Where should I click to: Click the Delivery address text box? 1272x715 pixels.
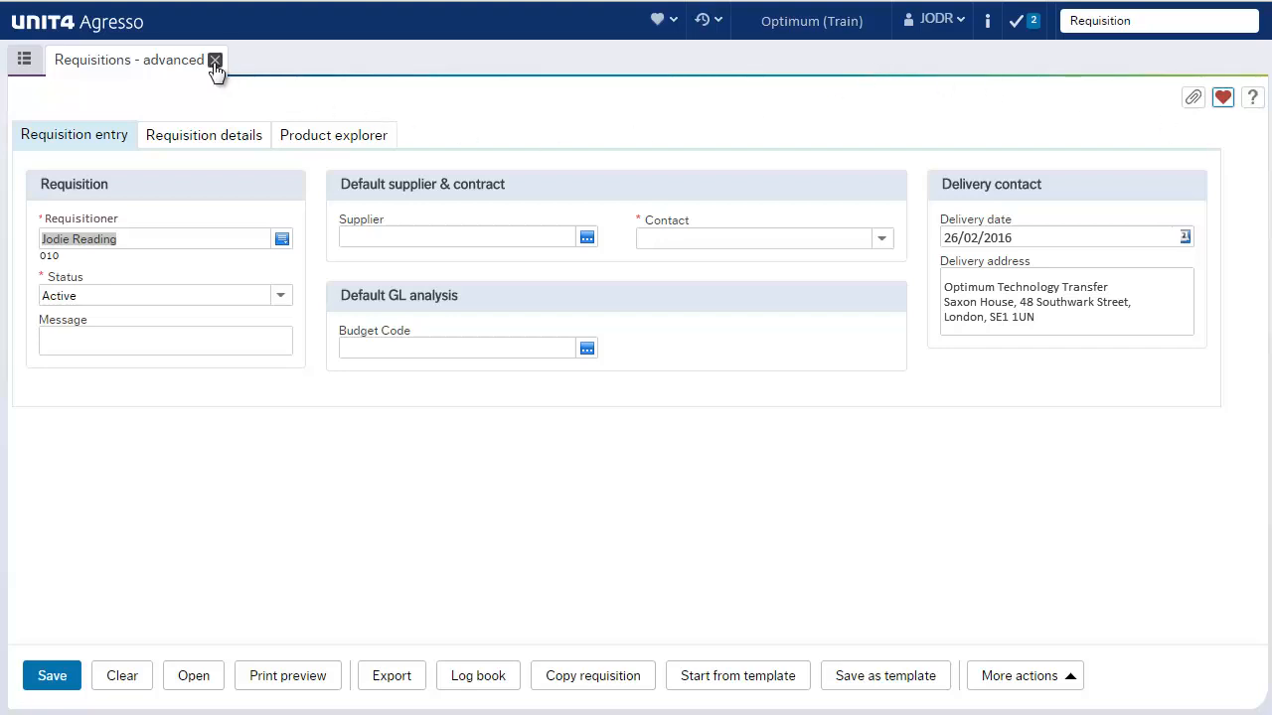click(x=1067, y=301)
